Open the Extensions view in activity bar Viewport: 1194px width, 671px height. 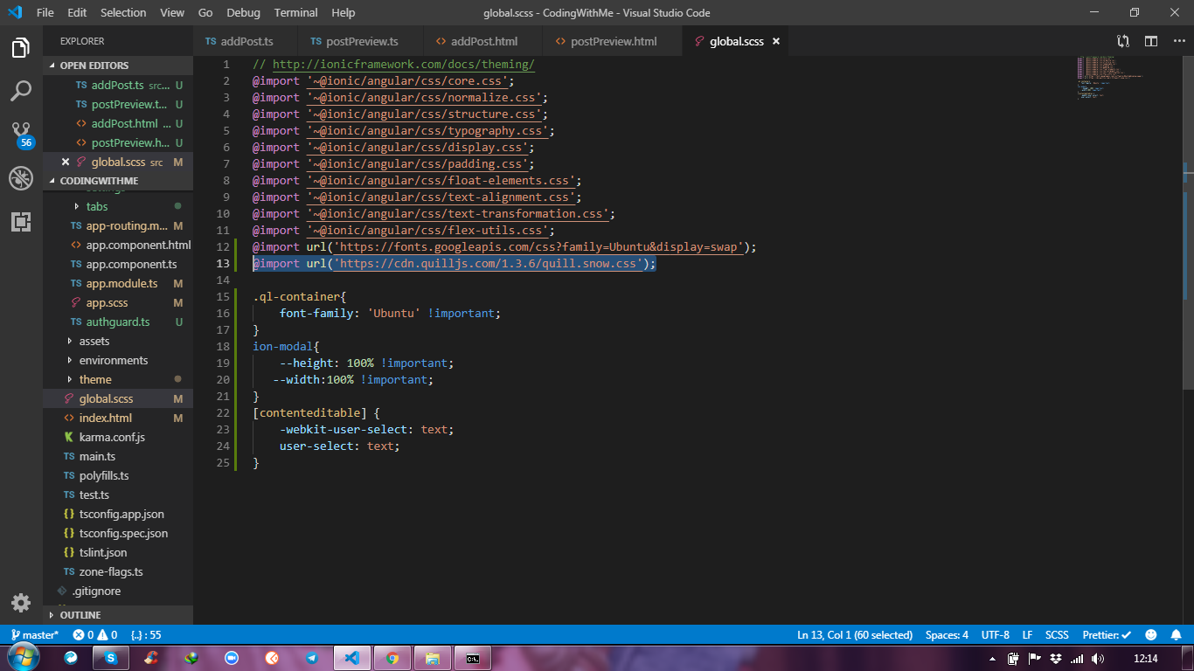click(x=21, y=222)
